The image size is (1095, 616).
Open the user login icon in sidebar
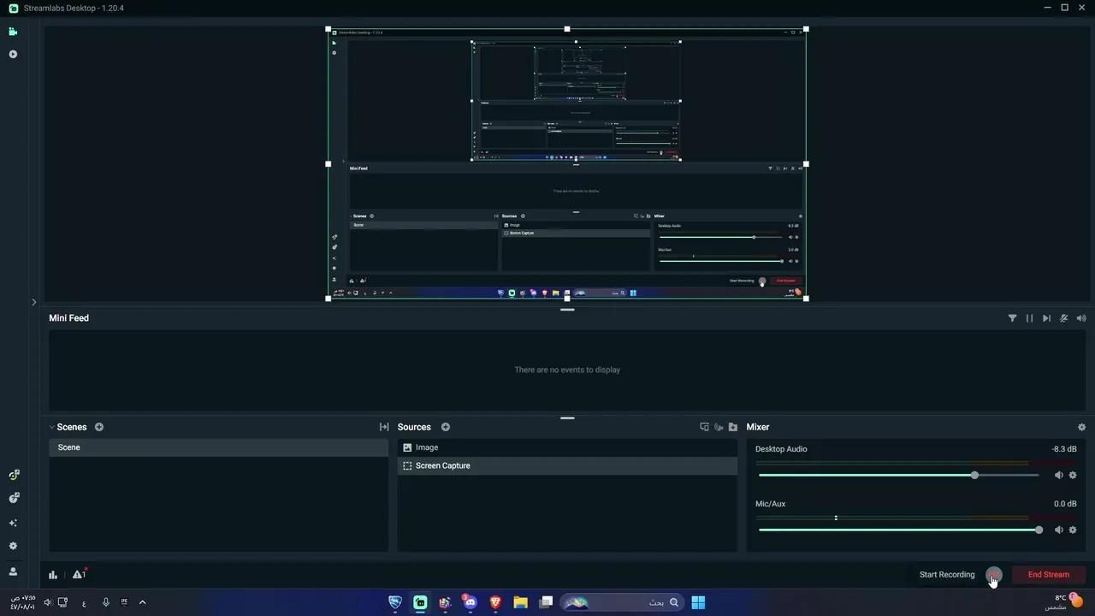point(13,572)
